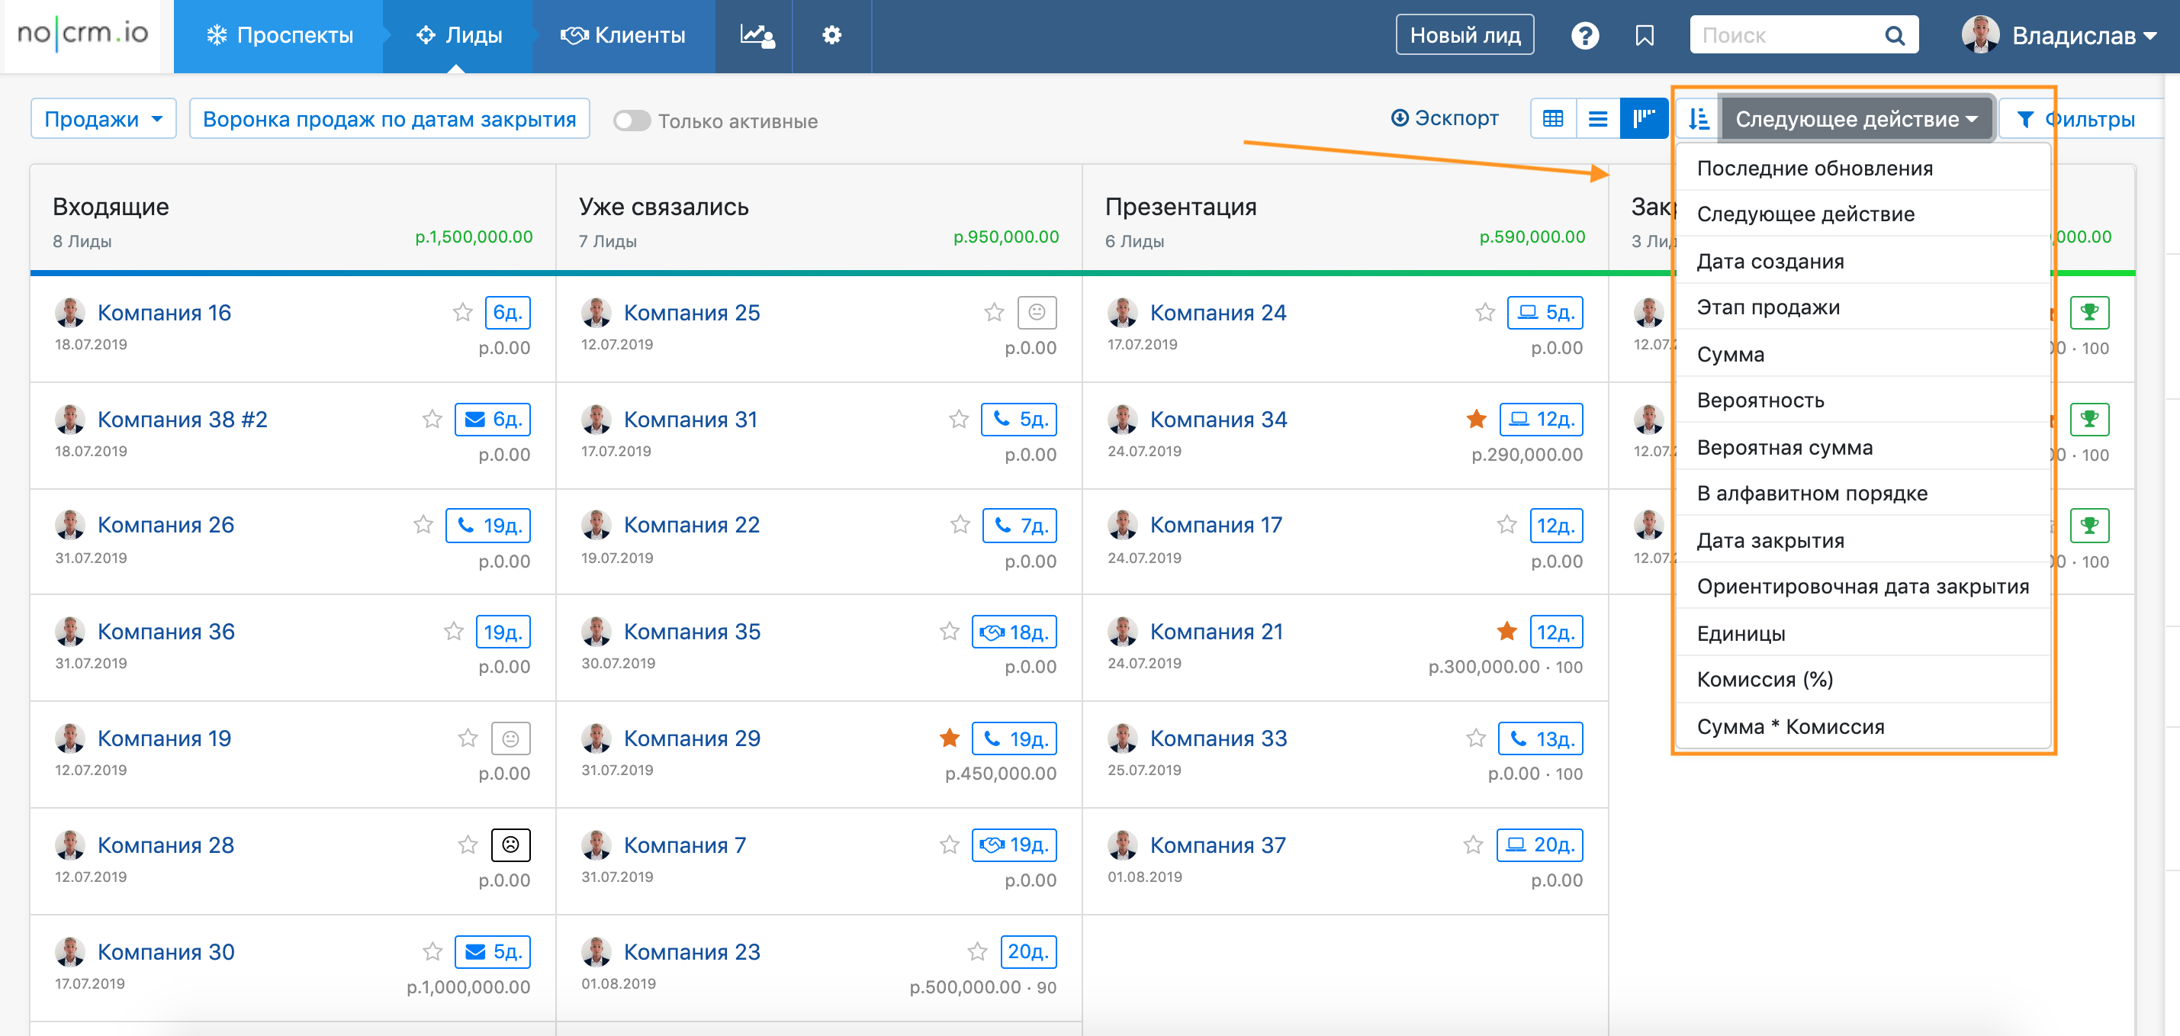Collapse the Следующее действие sort dropdown

click(x=1855, y=119)
